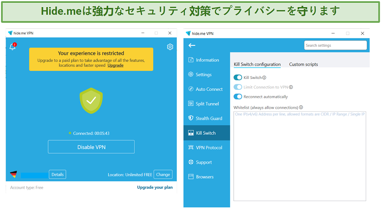Click hide.me logo in left window title bar
381x209 pixels.
click(x=10, y=33)
